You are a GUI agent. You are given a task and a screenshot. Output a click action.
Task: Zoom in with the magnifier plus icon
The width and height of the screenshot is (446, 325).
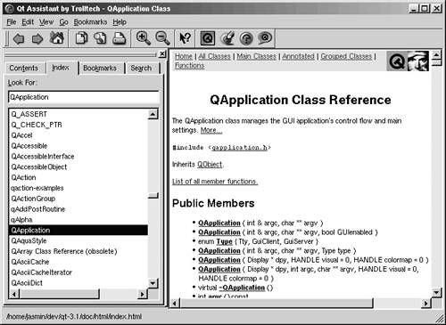144,38
